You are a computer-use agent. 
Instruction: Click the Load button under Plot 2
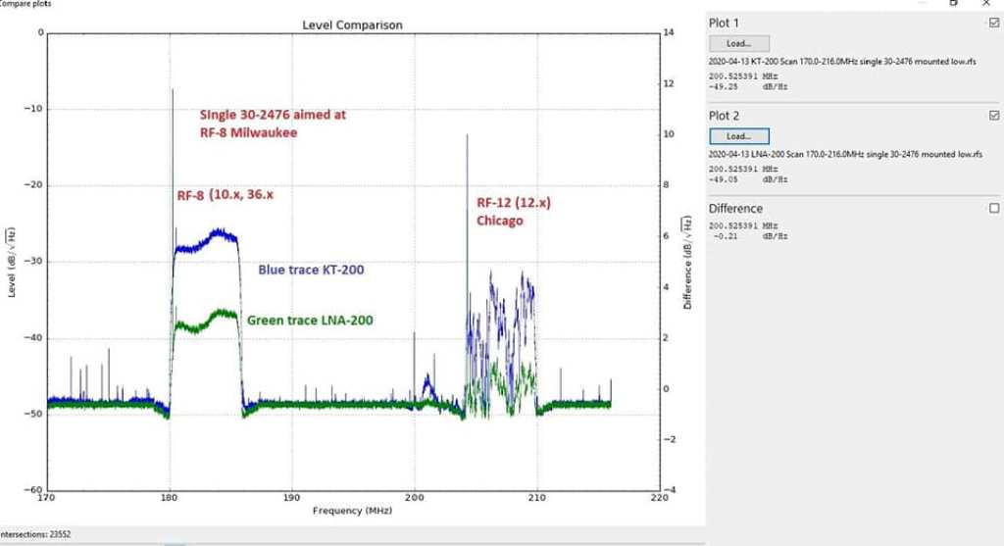tap(738, 136)
